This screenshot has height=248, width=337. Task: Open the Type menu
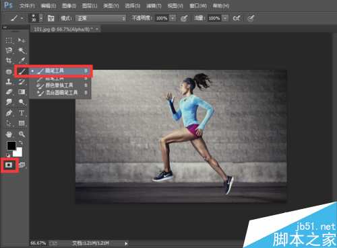111,5
